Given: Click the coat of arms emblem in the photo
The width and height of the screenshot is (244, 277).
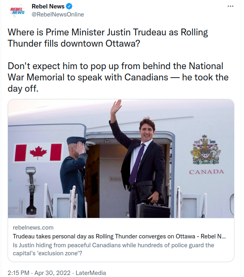Looking at the screenshot, I should 206,150.
